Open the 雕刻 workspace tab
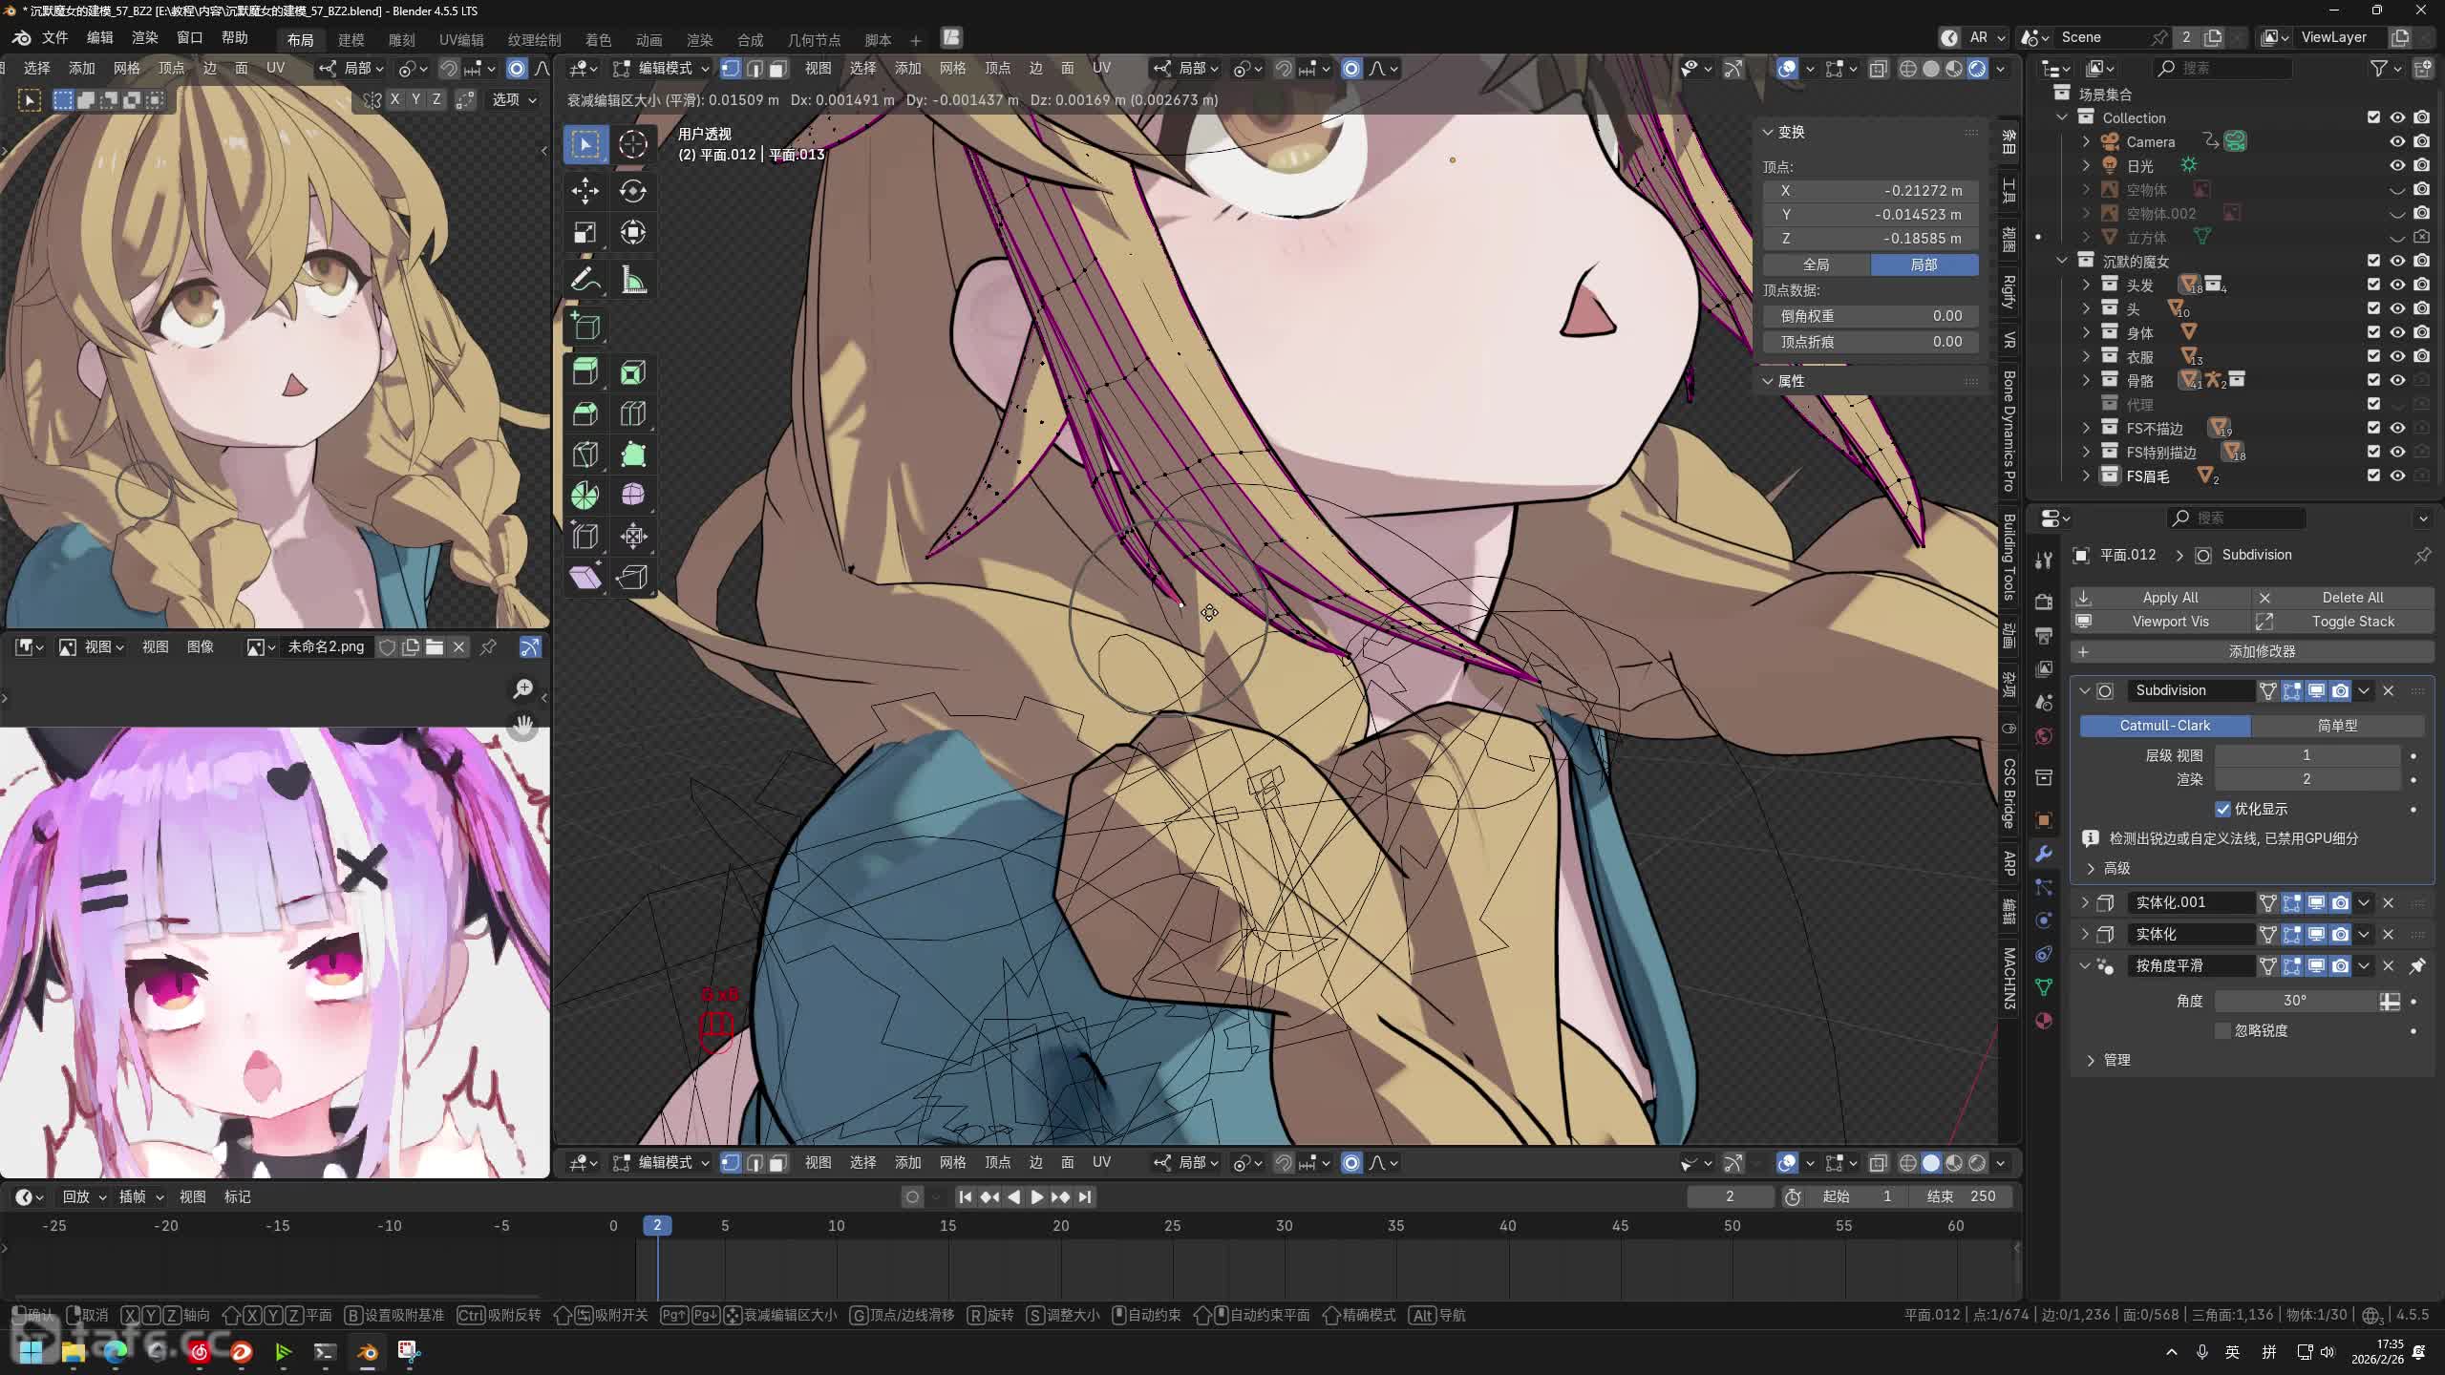The width and height of the screenshot is (2445, 1375). tap(401, 39)
